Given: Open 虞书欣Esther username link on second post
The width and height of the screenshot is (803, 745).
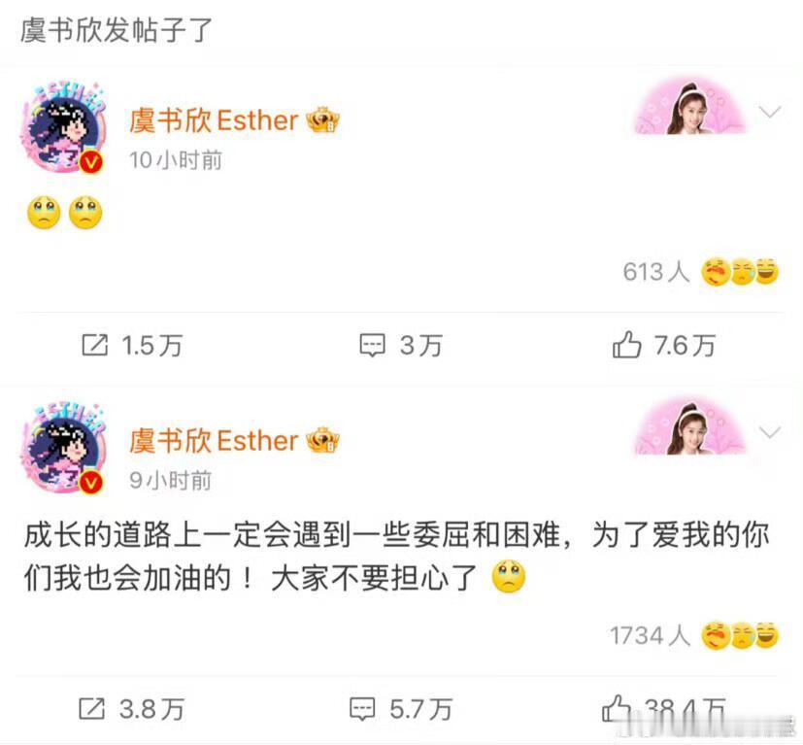Looking at the screenshot, I should 214,441.
